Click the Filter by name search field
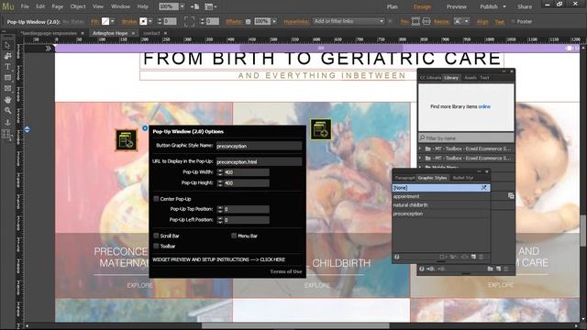Screen dimensions: 587x330 pos(466,138)
